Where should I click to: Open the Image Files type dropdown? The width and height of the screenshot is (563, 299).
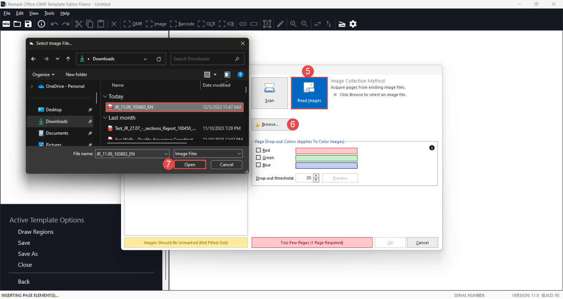[208, 154]
